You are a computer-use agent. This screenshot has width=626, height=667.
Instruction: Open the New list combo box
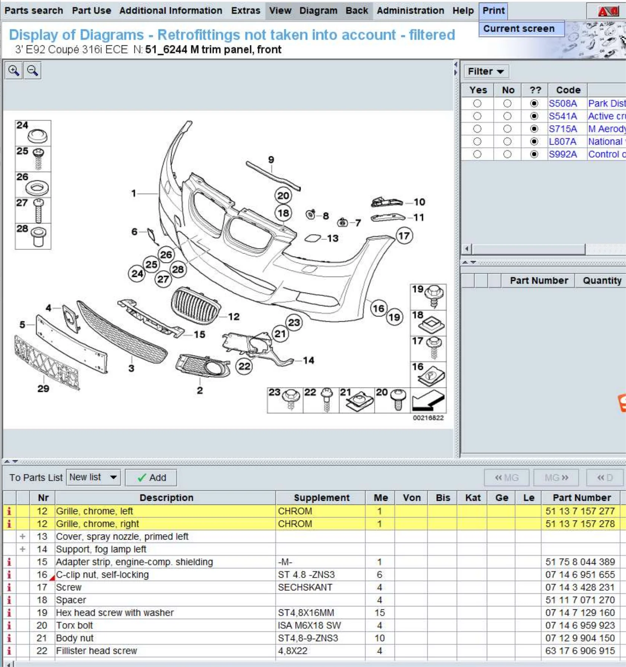click(x=94, y=477)
